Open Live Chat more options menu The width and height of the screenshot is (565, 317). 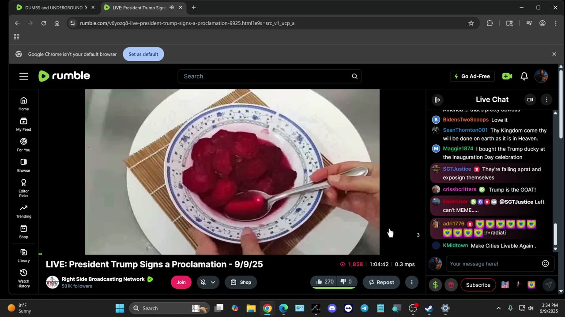coord(546,100)
